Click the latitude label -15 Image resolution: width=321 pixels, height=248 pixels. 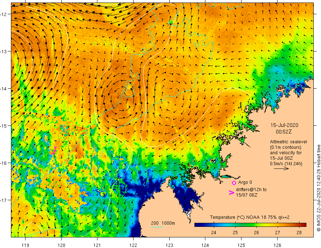tap(4, 125)
